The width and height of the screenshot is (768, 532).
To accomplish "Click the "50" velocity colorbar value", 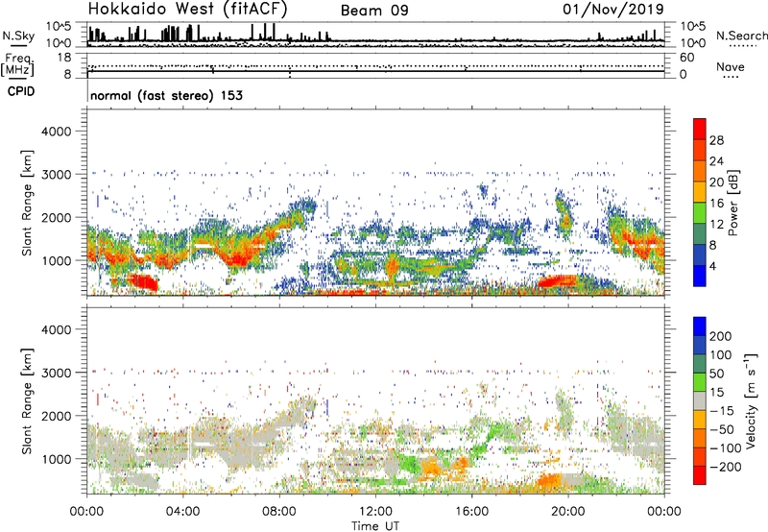I will coord(716,374).
